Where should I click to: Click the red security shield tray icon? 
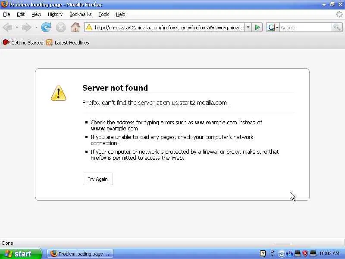coord(305,254)
